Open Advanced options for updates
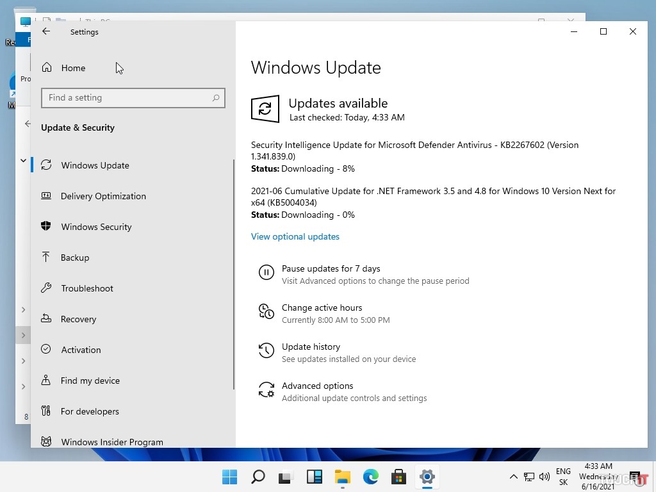Viewport: 656px width, 492px height. coord(317,386)
